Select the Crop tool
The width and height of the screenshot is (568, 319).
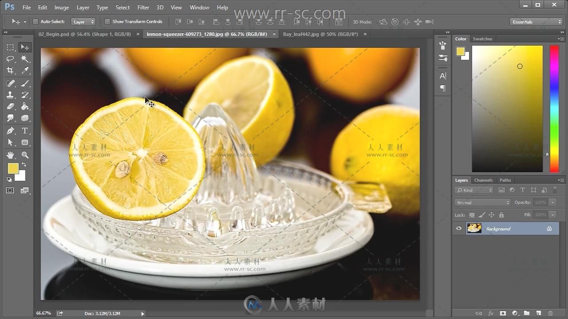pos(10,70)
